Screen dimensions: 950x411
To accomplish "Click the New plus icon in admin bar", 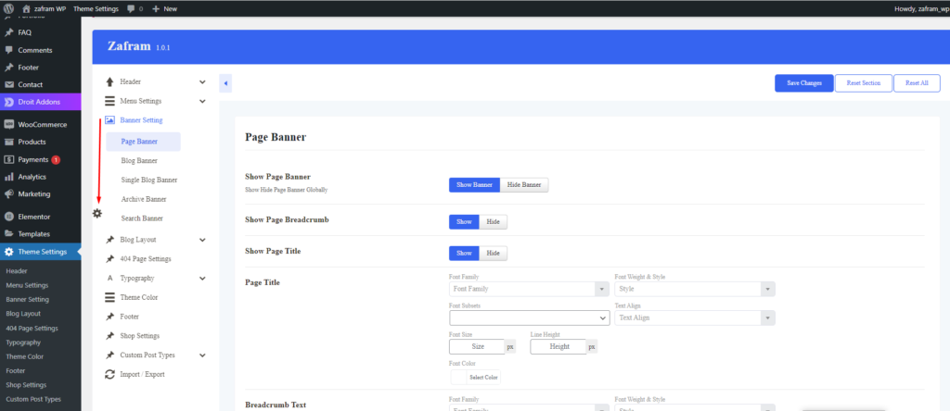I will (156, 8).
